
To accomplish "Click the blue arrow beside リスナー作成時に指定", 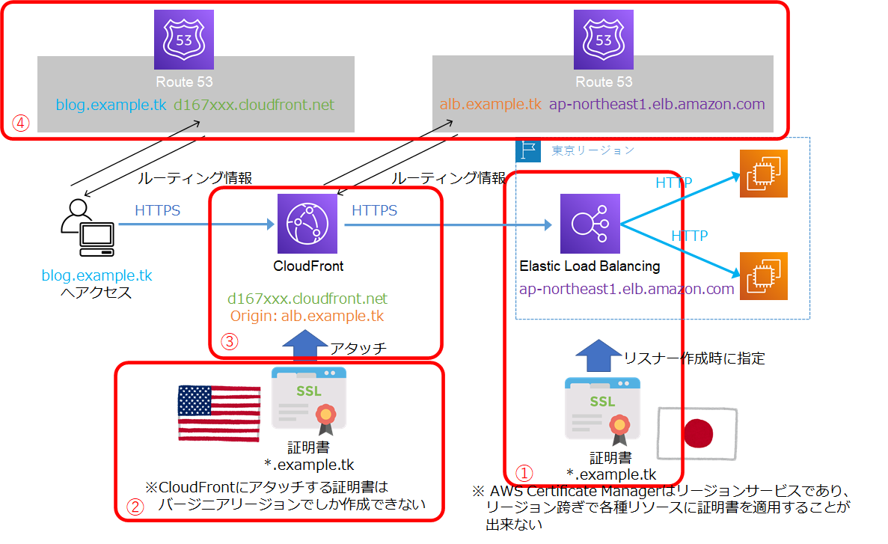I will (598, 356).
